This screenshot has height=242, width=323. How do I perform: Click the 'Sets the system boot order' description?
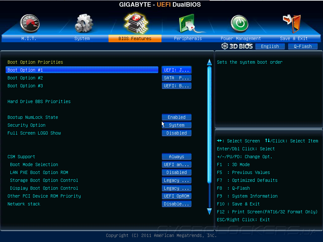(x=250, y=62)
